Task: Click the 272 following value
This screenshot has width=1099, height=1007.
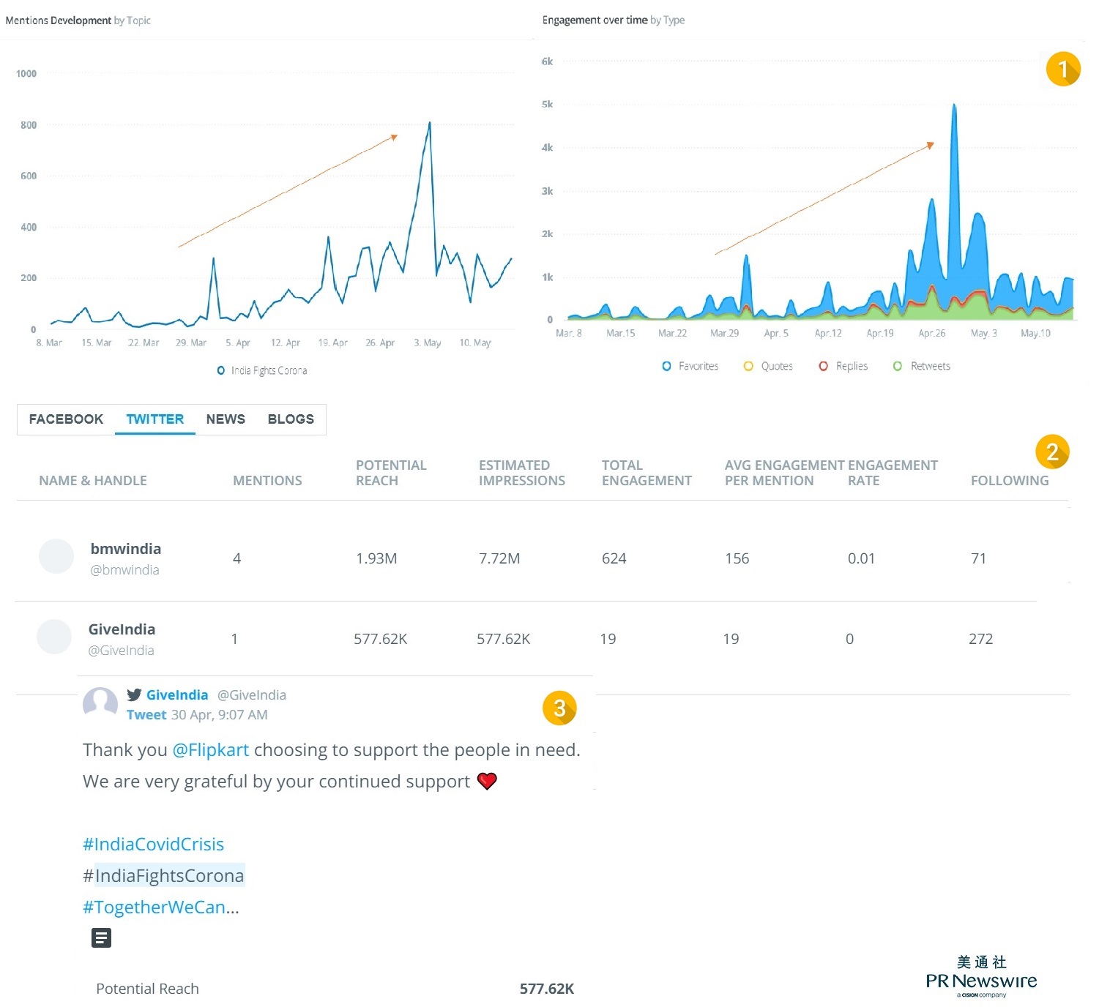Action: [980, 639]
